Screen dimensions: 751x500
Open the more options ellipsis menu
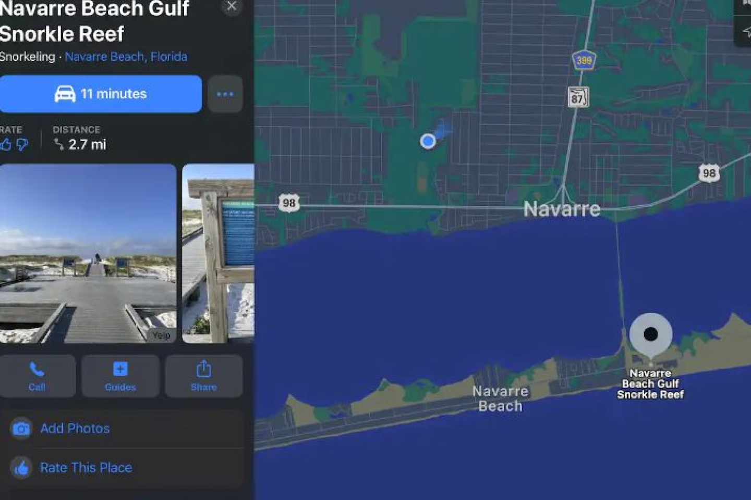225,94
